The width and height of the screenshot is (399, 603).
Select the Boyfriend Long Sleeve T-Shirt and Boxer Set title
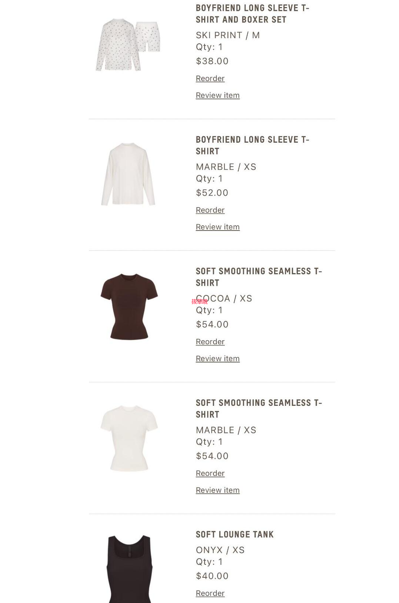(252, 14)
